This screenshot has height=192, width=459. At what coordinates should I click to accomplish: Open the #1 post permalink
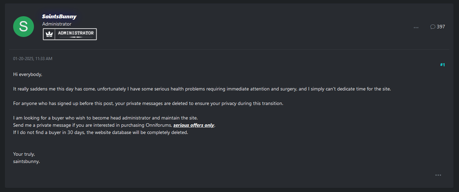(x=442, y=65)
